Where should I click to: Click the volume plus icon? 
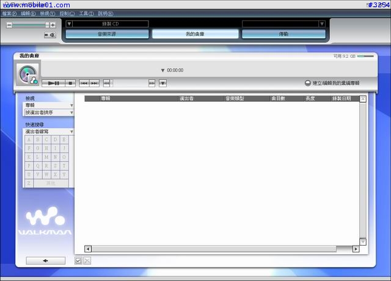pos(53,25)
